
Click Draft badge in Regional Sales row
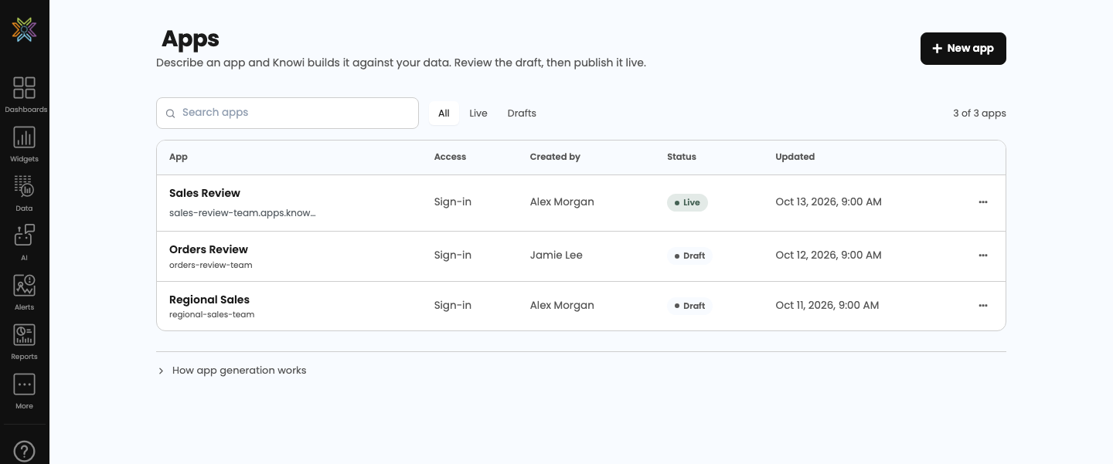689,306
